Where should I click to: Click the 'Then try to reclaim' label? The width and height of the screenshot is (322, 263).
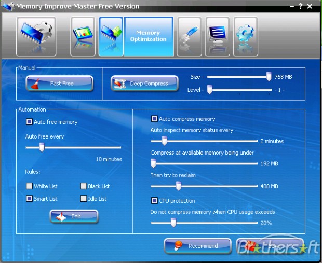pos(173,175)
